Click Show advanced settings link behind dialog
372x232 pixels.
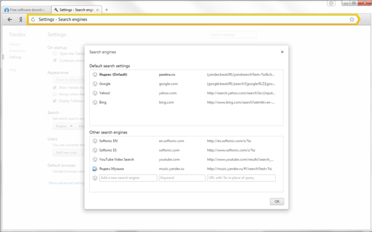pos(66,183)
